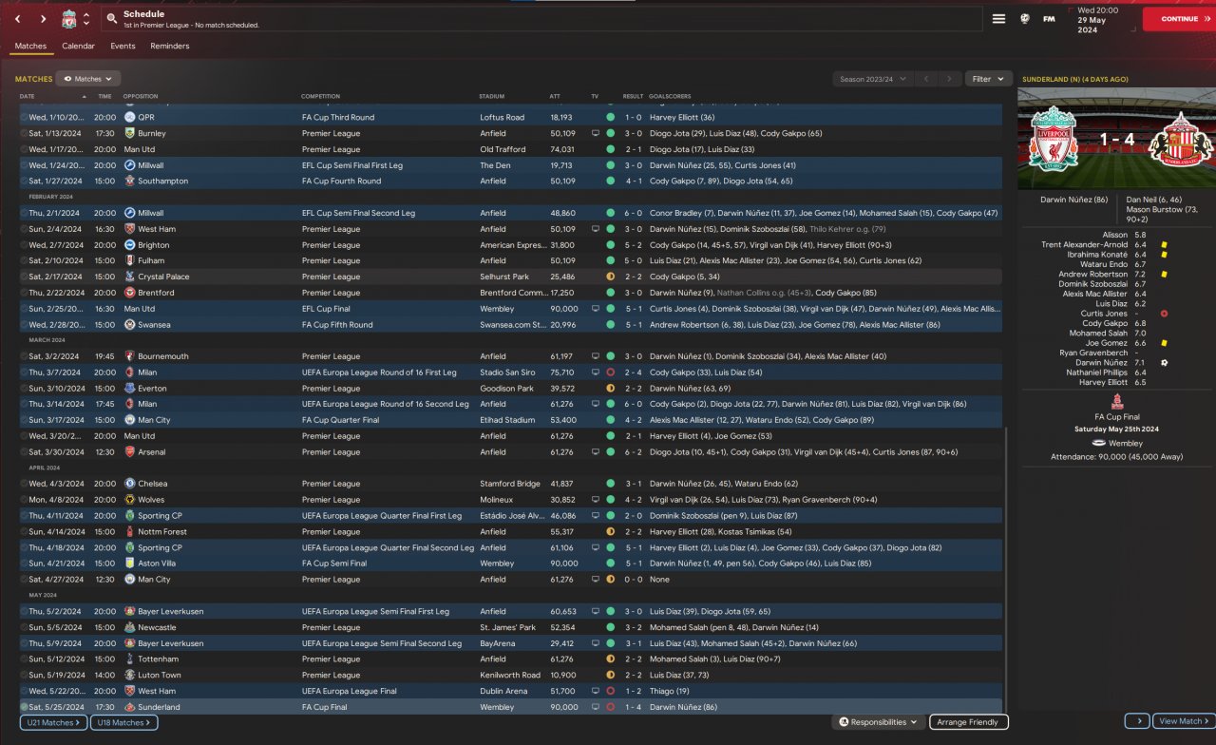Switch to the Calendar tab
Viewport: 1216px width, 745px height.
click(78, 46)
